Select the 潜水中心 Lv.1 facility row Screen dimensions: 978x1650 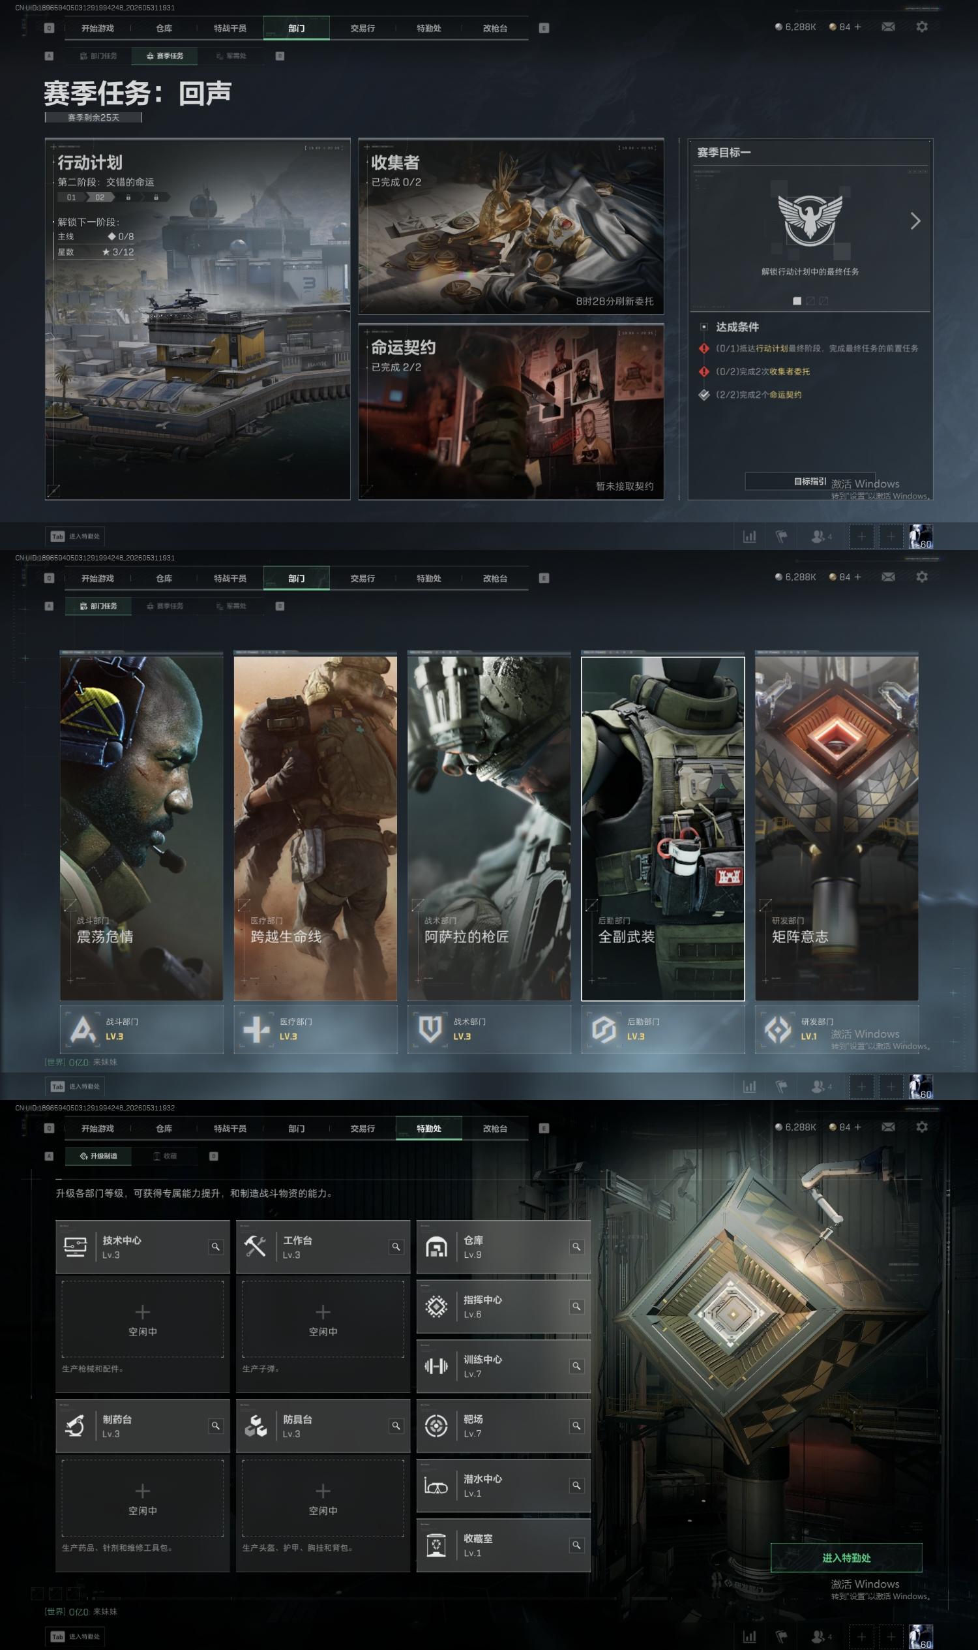click(503, 1485)
